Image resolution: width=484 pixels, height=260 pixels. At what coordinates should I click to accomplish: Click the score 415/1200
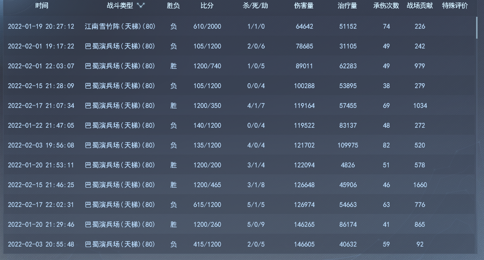click(207, 244)
